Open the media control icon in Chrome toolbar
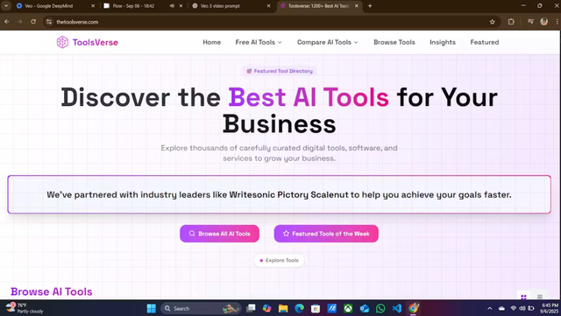Viewport: 561px width, 316px height. (x=530, y=22)
